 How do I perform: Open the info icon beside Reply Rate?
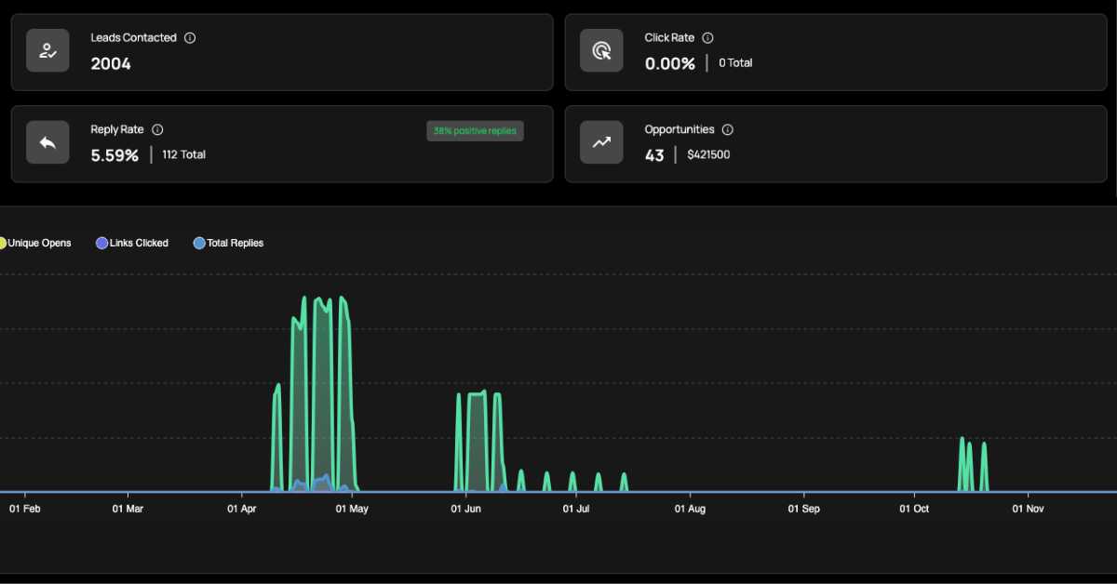point(157,130)
